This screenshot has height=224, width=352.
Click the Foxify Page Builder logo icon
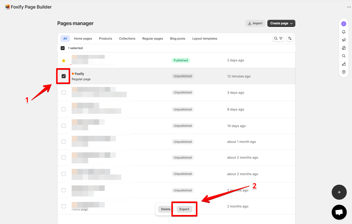click(7, 7)
